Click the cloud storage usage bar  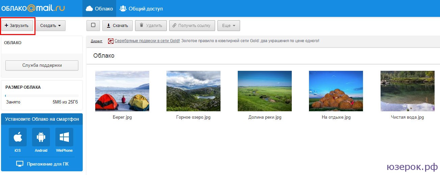[x=42, y=96]
